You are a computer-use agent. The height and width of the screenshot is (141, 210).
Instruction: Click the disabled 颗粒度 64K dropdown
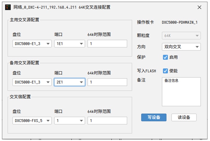tap(181, 36)
